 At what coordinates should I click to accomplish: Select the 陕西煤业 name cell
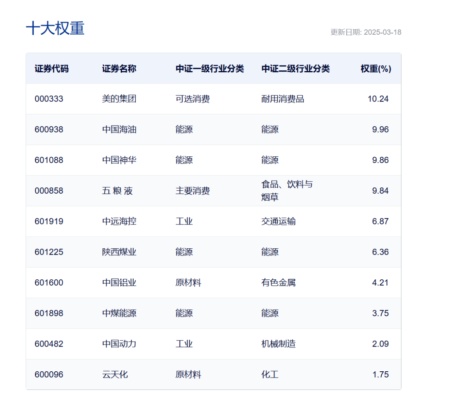pos(119,252)
